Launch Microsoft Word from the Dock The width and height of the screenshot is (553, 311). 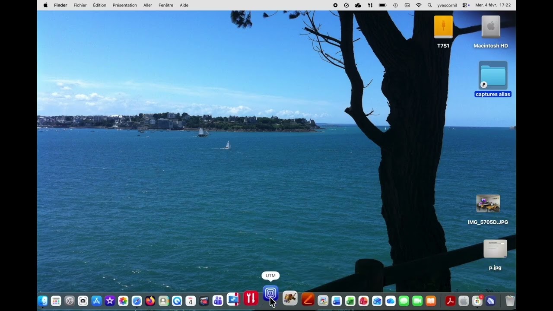pos(337,301)
